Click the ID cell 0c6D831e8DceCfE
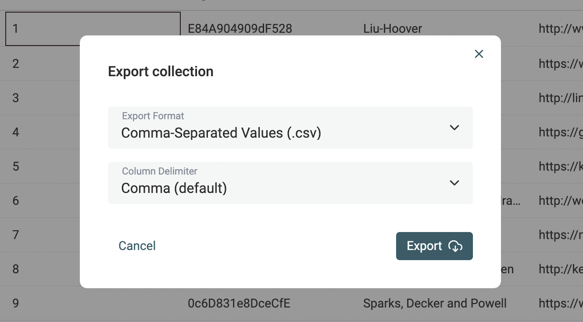 tap(239, 303)
